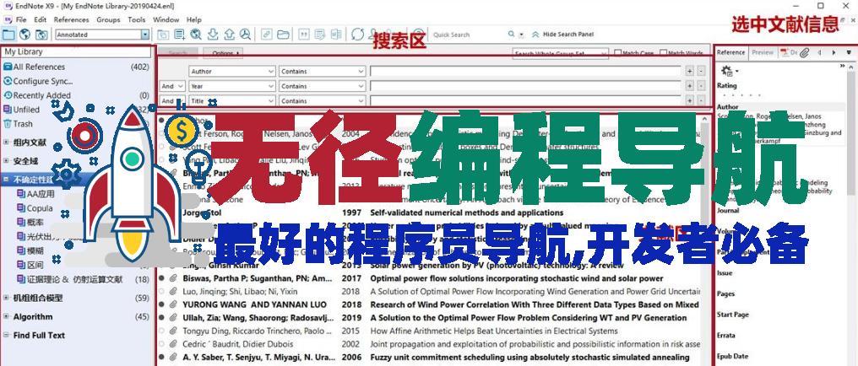The image size is (858, 366).
Task: Click the Sync Library circular-arrows icon
Action: (358, 35)
